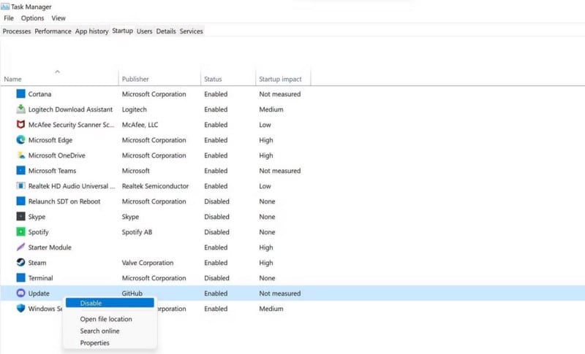Switch to the Users tab
Viewport: 585px width, 354px height.
point(144,31)
